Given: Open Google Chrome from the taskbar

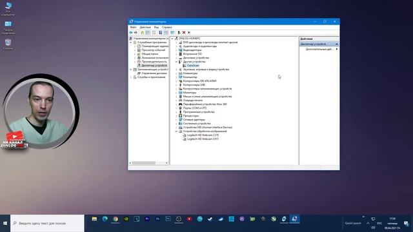Looking at the screenshot, I should pyautogui.click(x=116, y=219).
